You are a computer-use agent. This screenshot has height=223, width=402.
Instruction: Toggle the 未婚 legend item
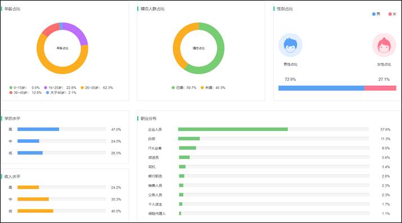(x=213, y=88)
